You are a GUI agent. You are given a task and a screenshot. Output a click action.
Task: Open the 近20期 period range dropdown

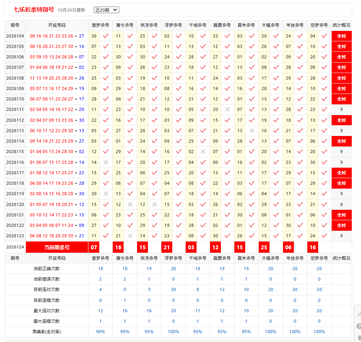tap(106, 10)
